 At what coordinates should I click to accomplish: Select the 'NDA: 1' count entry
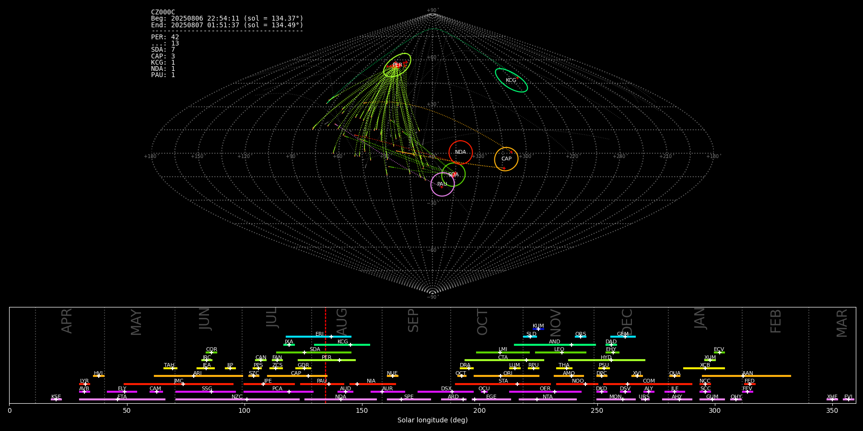tap(163, 68)
